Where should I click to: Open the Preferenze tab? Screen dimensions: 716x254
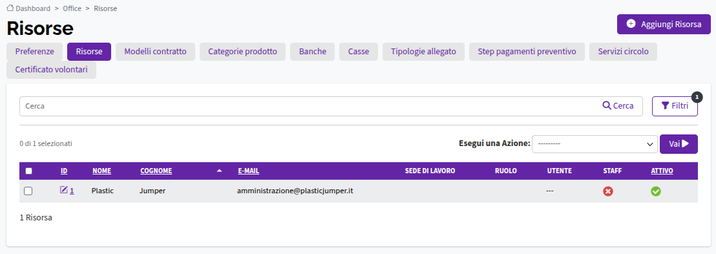pyautogui.click(x=35, y=52)
